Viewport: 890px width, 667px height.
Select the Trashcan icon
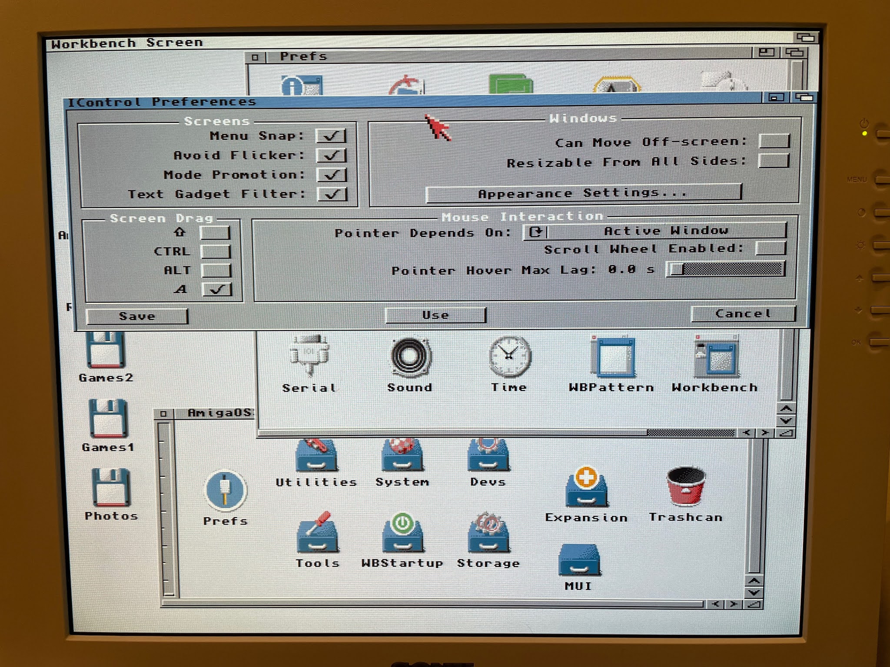[686, 486]
